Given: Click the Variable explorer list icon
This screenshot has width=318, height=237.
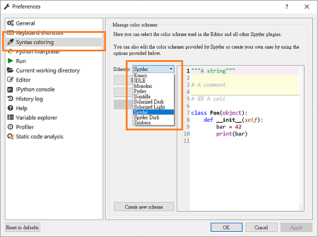Looking at the screenshot, I should 11,117.
